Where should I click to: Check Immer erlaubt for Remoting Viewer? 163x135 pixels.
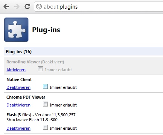point(40,69)
